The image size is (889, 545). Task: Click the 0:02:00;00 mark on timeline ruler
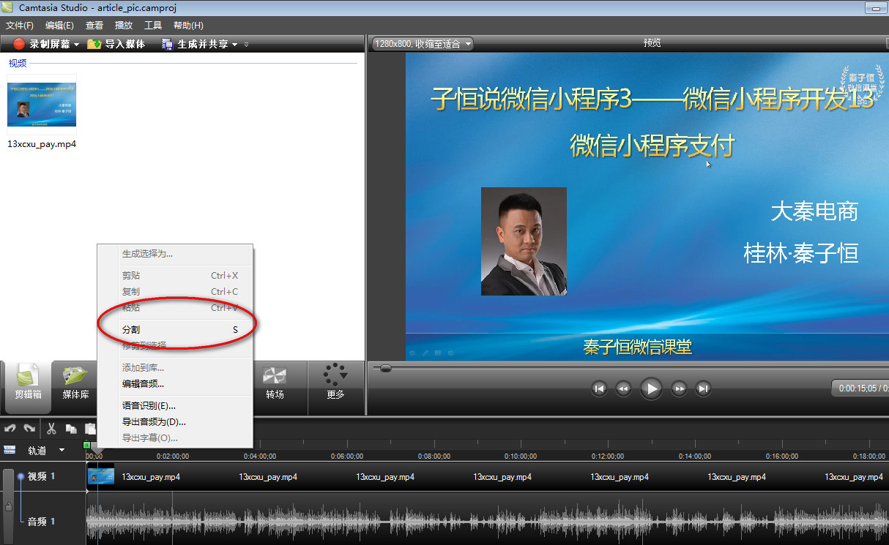[173, 456]
